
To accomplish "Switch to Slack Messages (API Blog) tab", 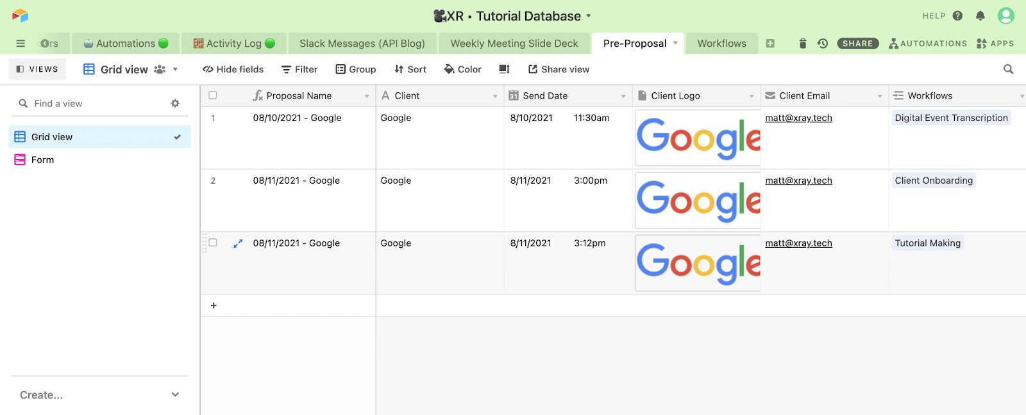I will [362, 44].
